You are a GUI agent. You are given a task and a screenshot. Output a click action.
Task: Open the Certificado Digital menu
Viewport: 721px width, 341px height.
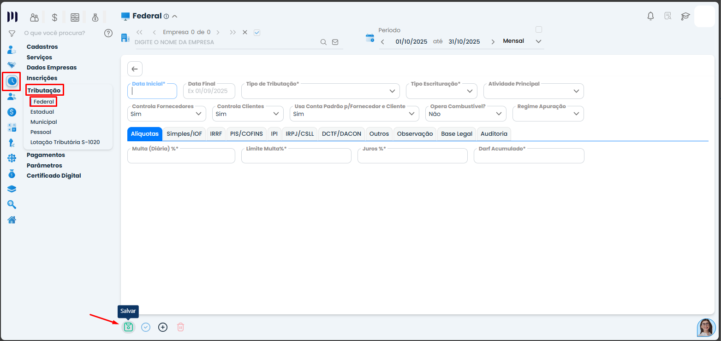point(54,176)
